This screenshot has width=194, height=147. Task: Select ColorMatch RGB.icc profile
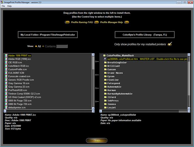click(19, 66)
